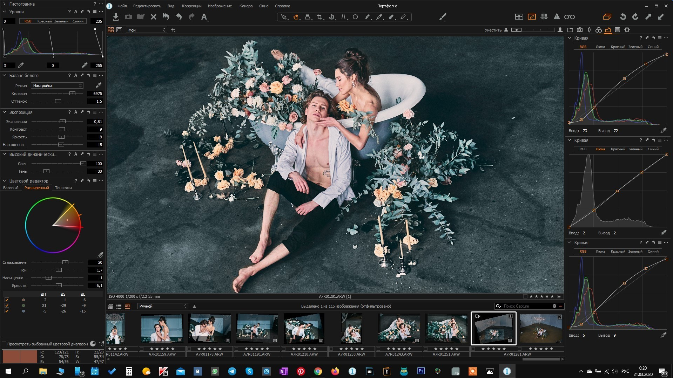Click the import images arrow icon

115,17
